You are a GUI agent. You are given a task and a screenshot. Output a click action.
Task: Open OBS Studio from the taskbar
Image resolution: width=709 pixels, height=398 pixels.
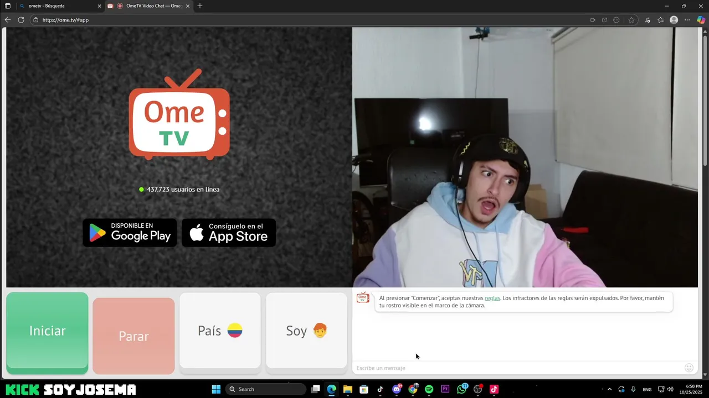(x=478, y=389)
